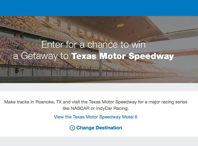The image size is (198, 146).
Task: Click the Change Destination link text
Action: coord(99,128)
